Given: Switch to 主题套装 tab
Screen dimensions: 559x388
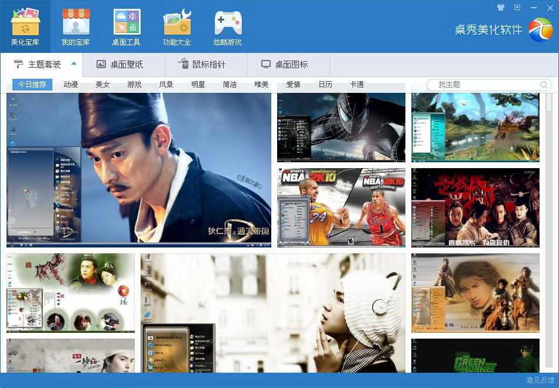Looking at the screenshot, I should 42,65.
